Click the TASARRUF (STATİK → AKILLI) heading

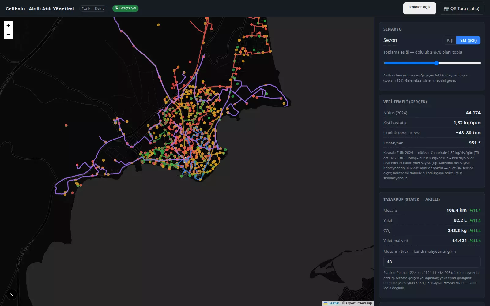click(x=412, y=200)
